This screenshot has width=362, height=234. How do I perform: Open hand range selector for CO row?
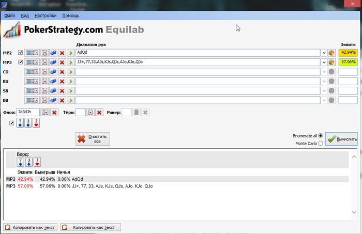(x=32, y=72)
